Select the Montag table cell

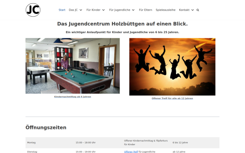click(50, 142)
